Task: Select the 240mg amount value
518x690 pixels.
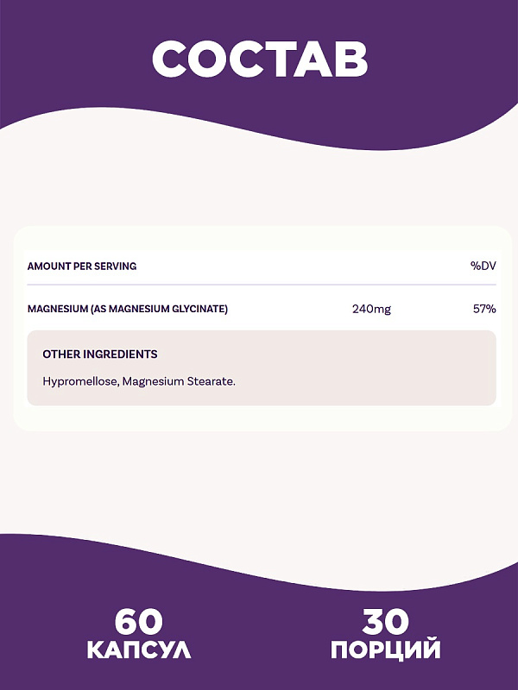Action: (371, 309)
